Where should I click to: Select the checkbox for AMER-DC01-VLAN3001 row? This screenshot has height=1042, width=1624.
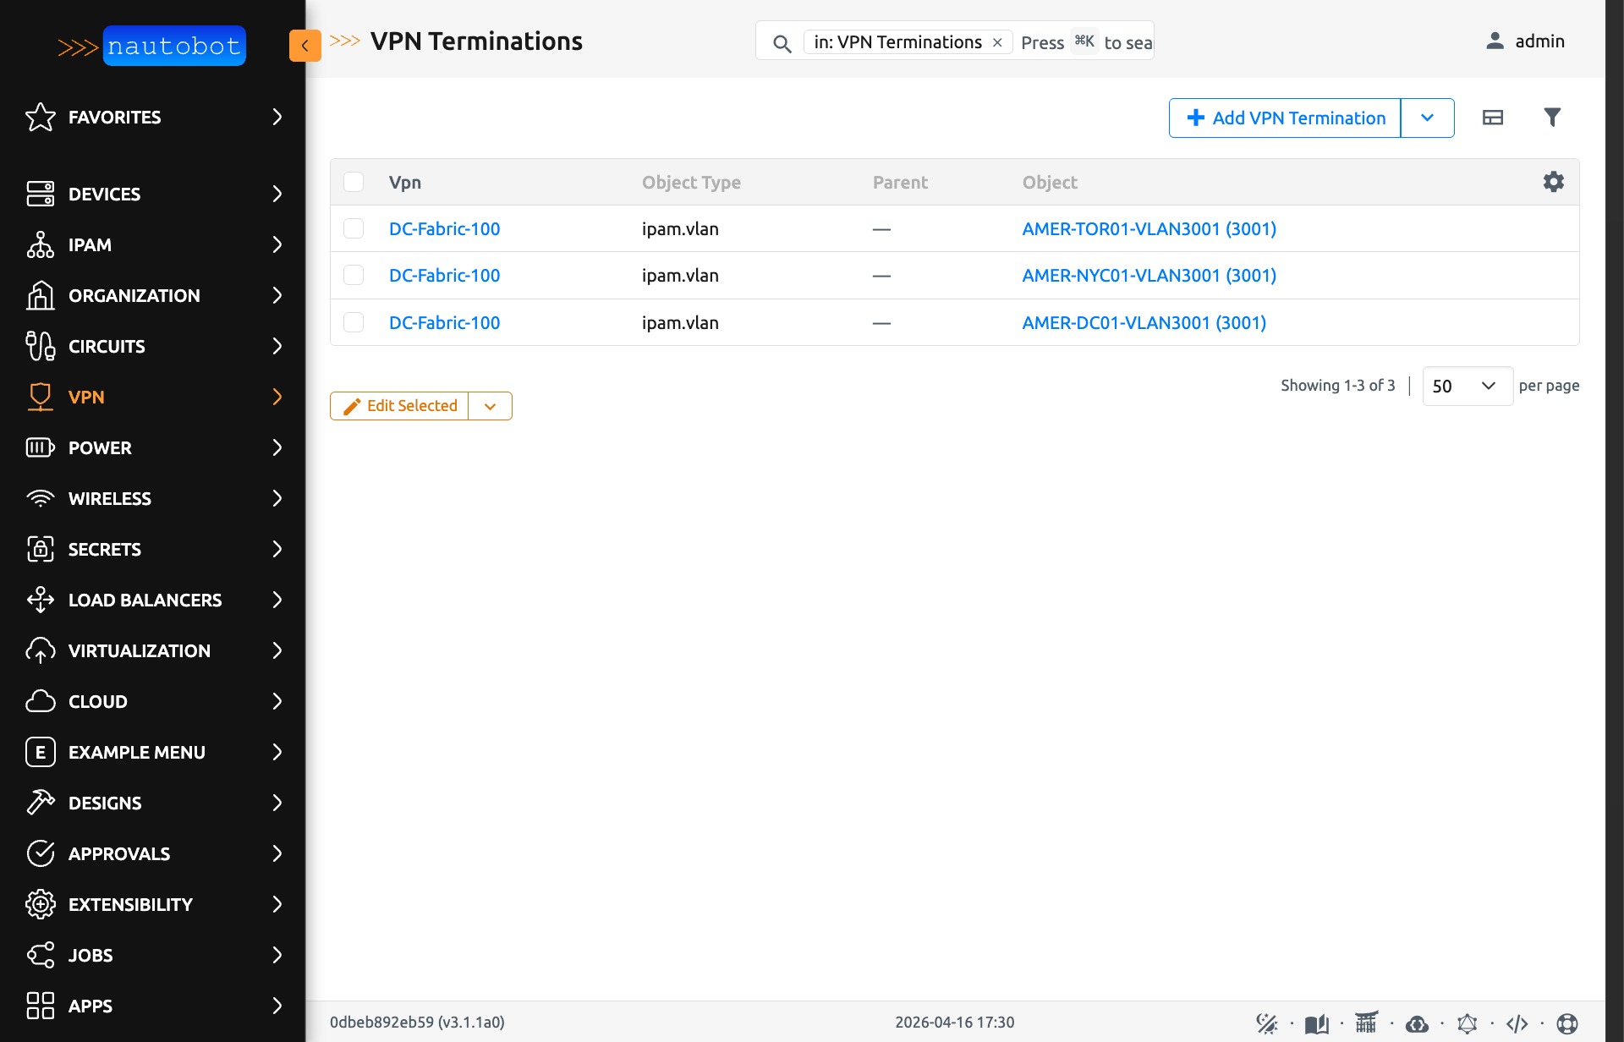[354, 322]
